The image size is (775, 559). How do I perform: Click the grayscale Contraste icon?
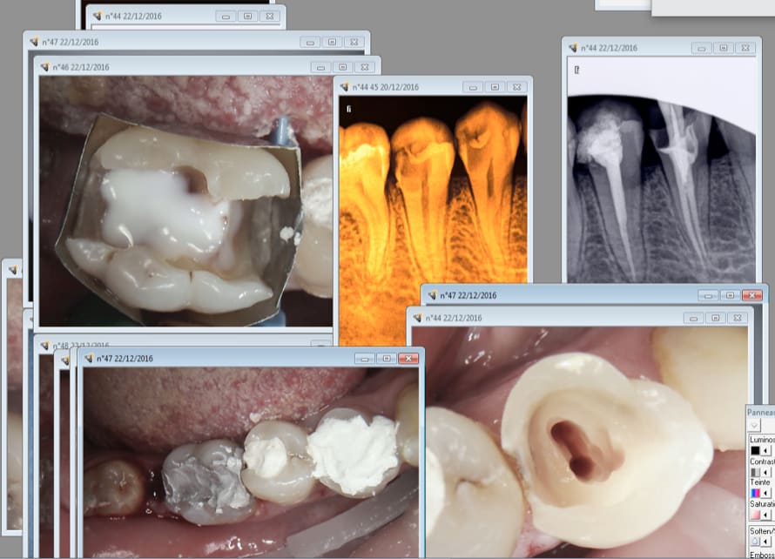click(755, 472)
